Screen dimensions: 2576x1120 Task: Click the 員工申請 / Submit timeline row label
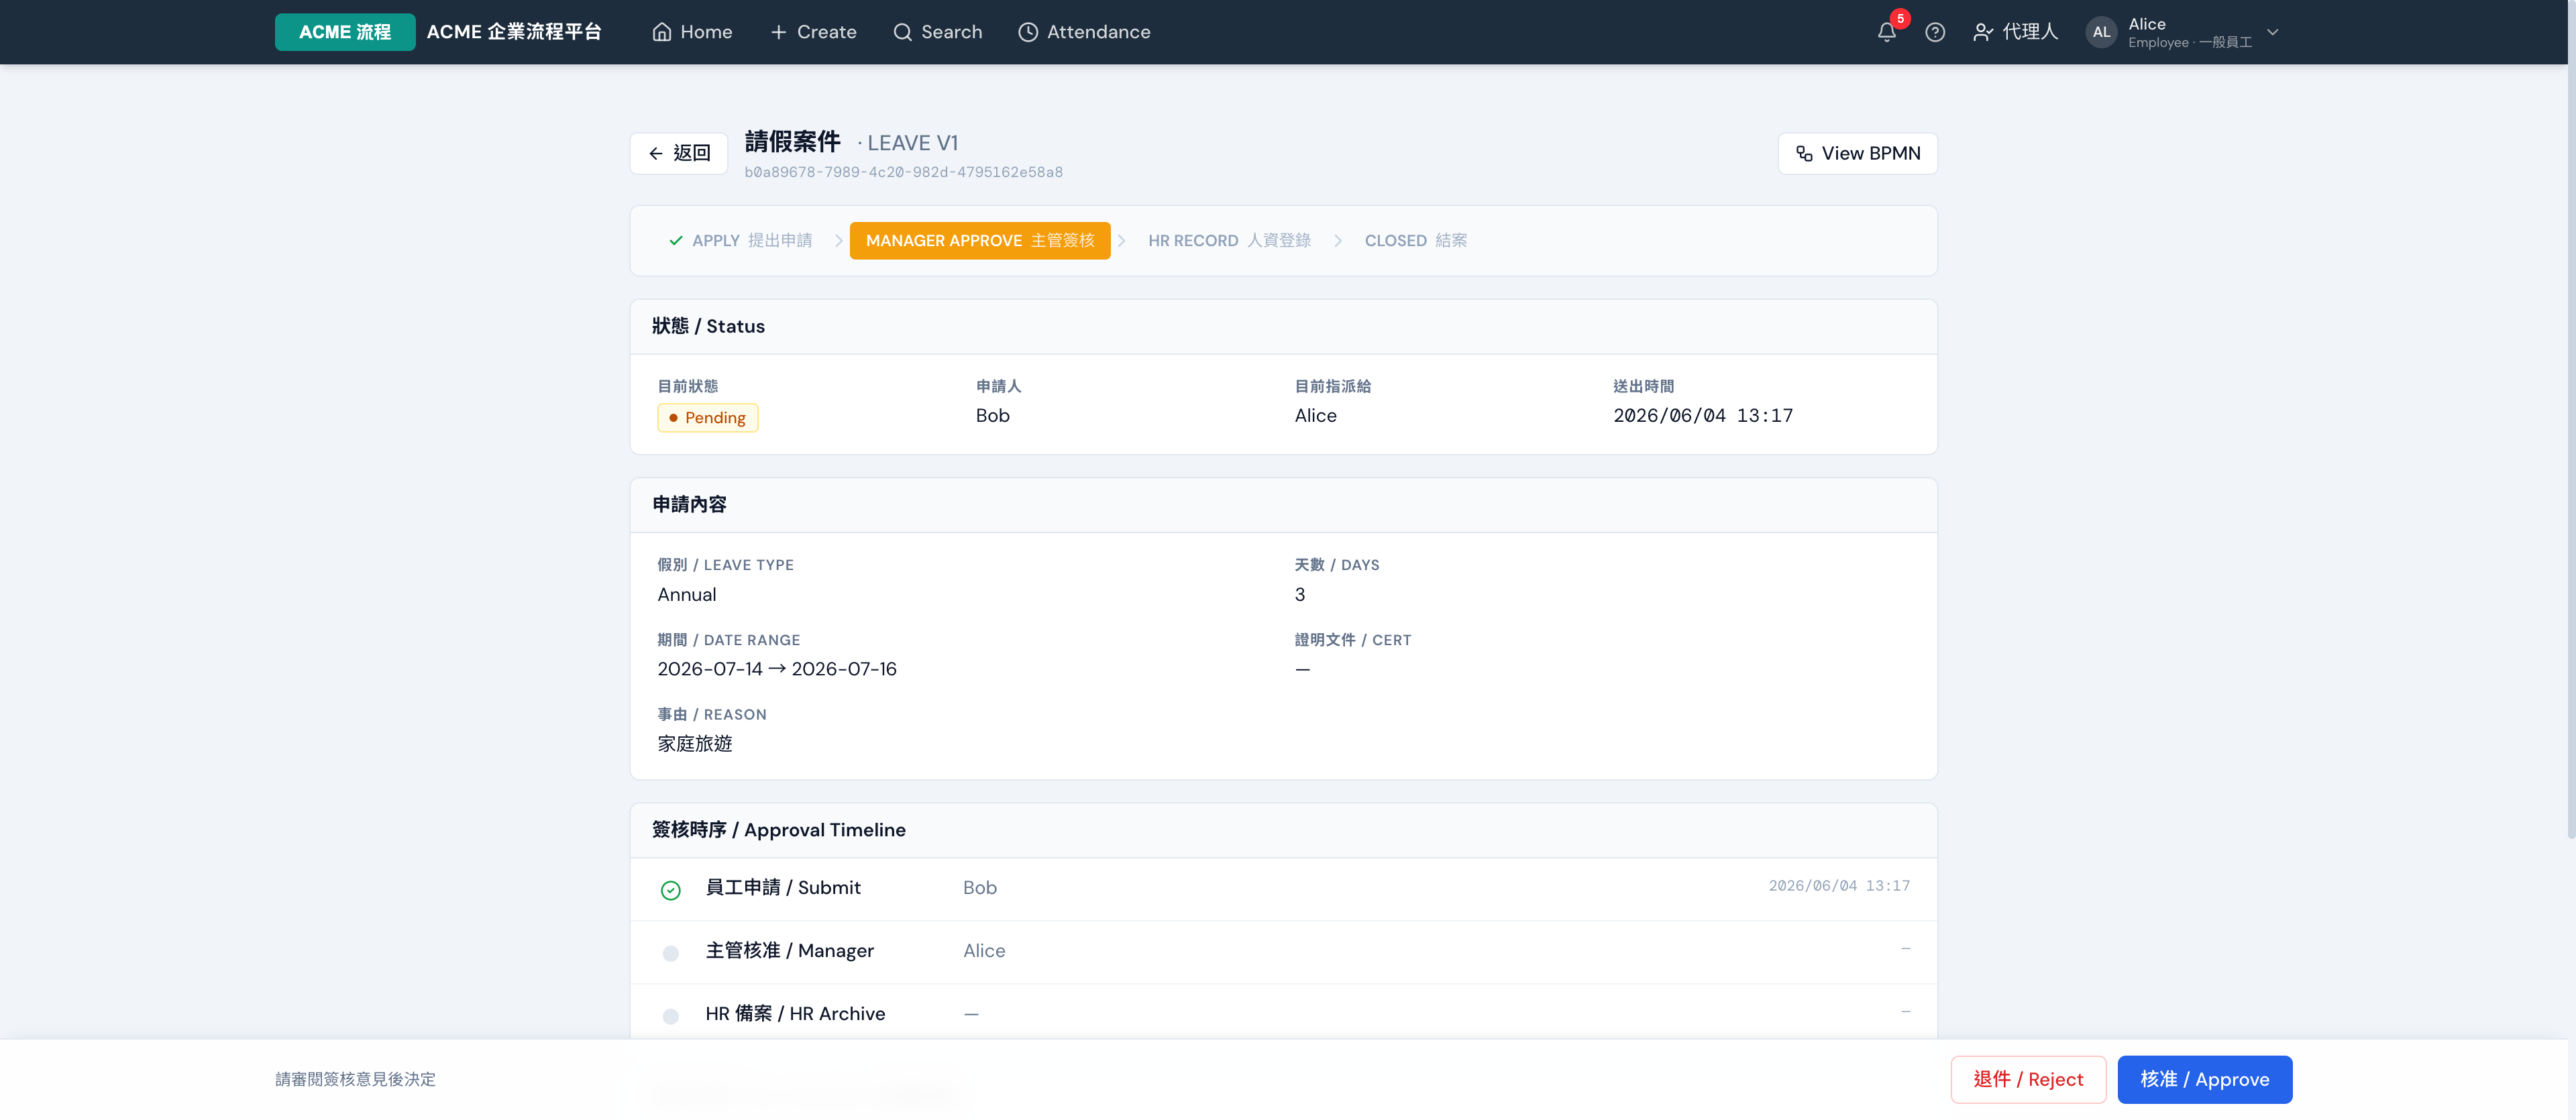[x=782, y=888]
